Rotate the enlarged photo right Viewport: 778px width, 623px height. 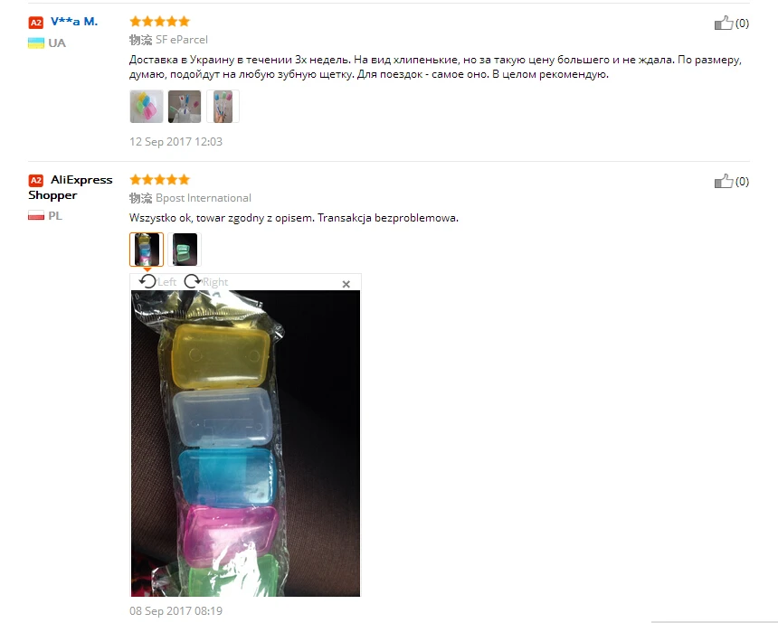point(206,282)
